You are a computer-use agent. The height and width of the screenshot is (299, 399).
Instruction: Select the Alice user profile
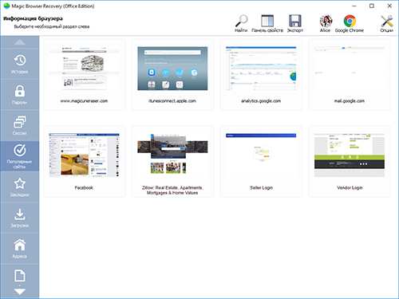pos(326,24)
